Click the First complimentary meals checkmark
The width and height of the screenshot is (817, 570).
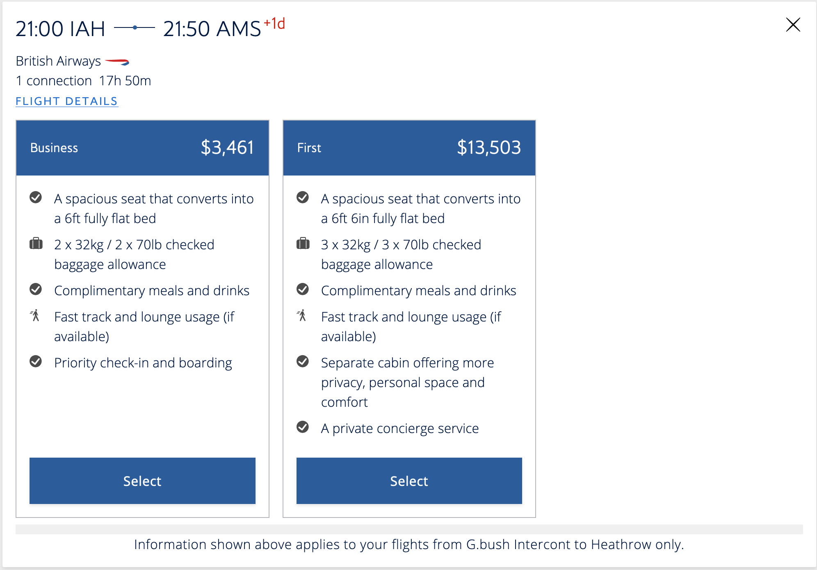(303, 289)
